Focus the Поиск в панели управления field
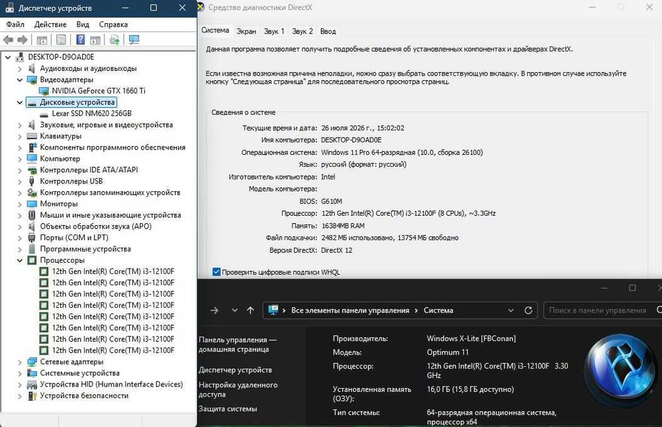662x427 pixels. (x=603, y=310)
